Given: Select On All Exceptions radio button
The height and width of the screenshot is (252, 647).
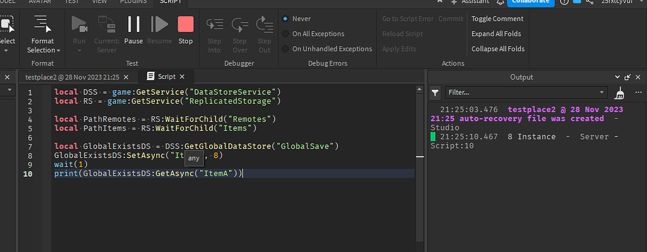Looking at the screenshot, I should point(285,34).
